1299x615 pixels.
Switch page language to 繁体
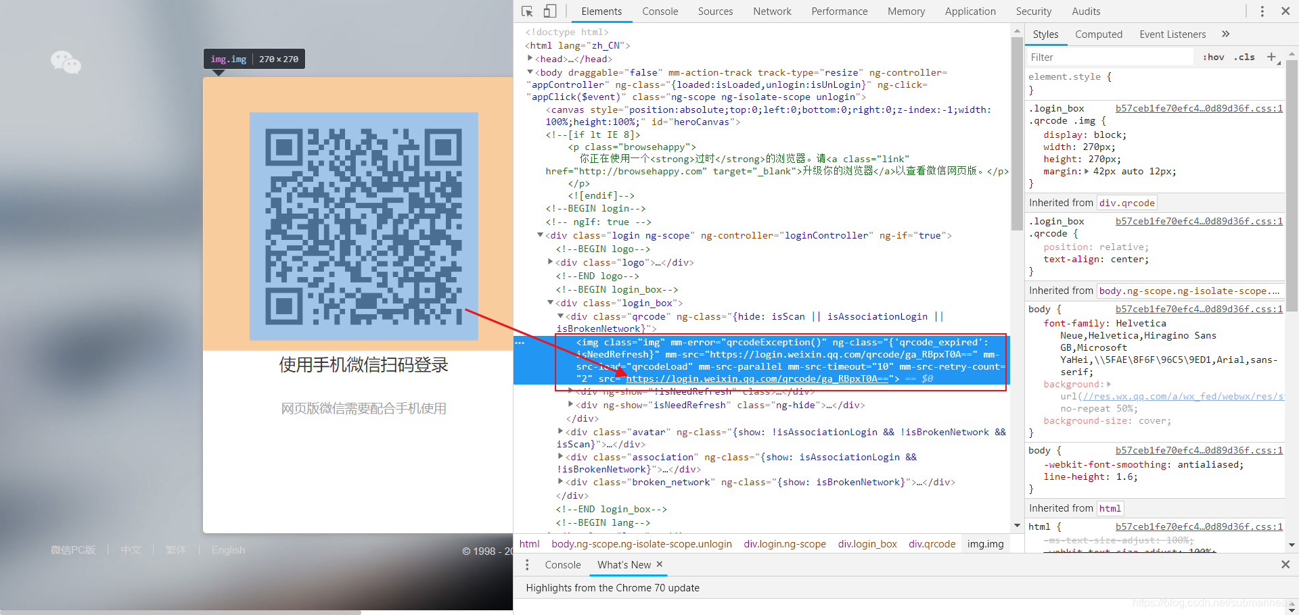[x=176, y=549]
